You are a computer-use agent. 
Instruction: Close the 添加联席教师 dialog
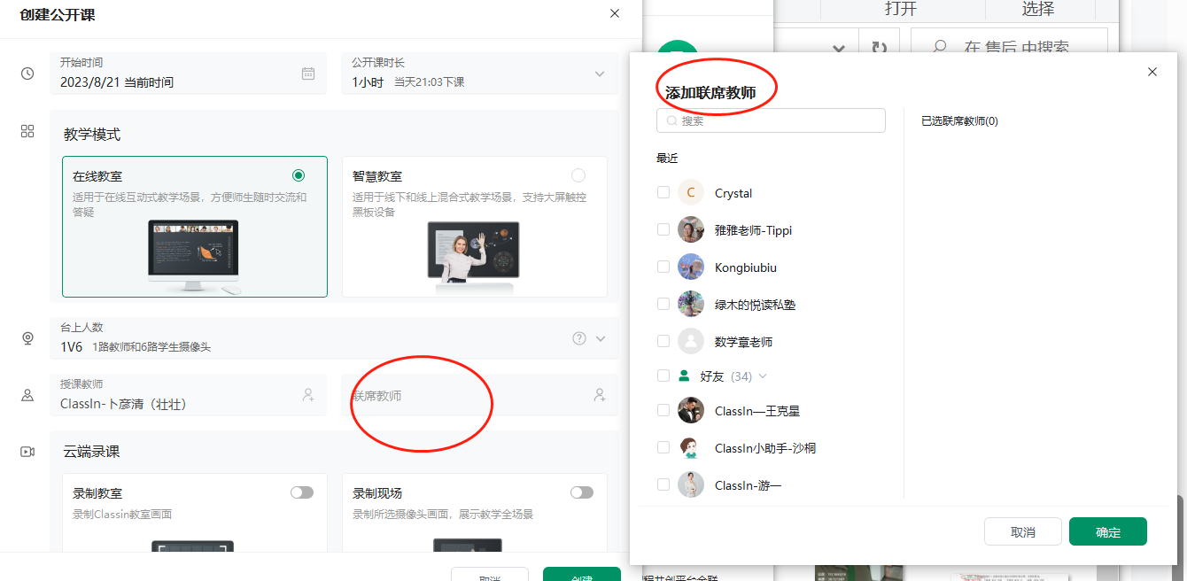click(1152, 72)
